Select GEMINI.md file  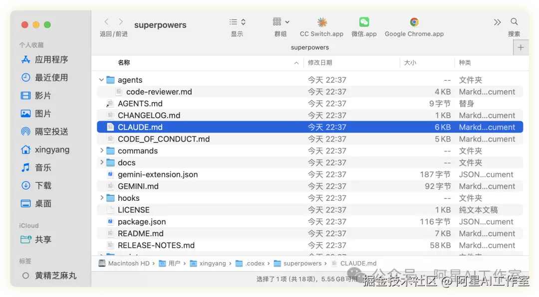[310, 186]
